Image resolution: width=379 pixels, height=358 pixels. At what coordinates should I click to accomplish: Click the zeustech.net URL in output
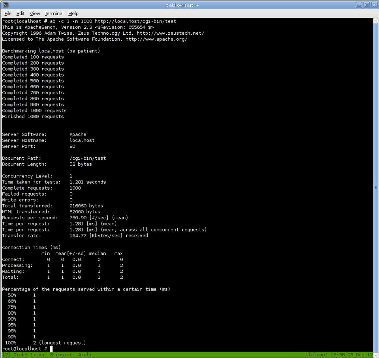[170, 33]
